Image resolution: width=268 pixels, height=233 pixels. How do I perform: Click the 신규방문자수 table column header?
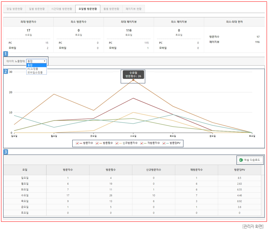[154, 170]
